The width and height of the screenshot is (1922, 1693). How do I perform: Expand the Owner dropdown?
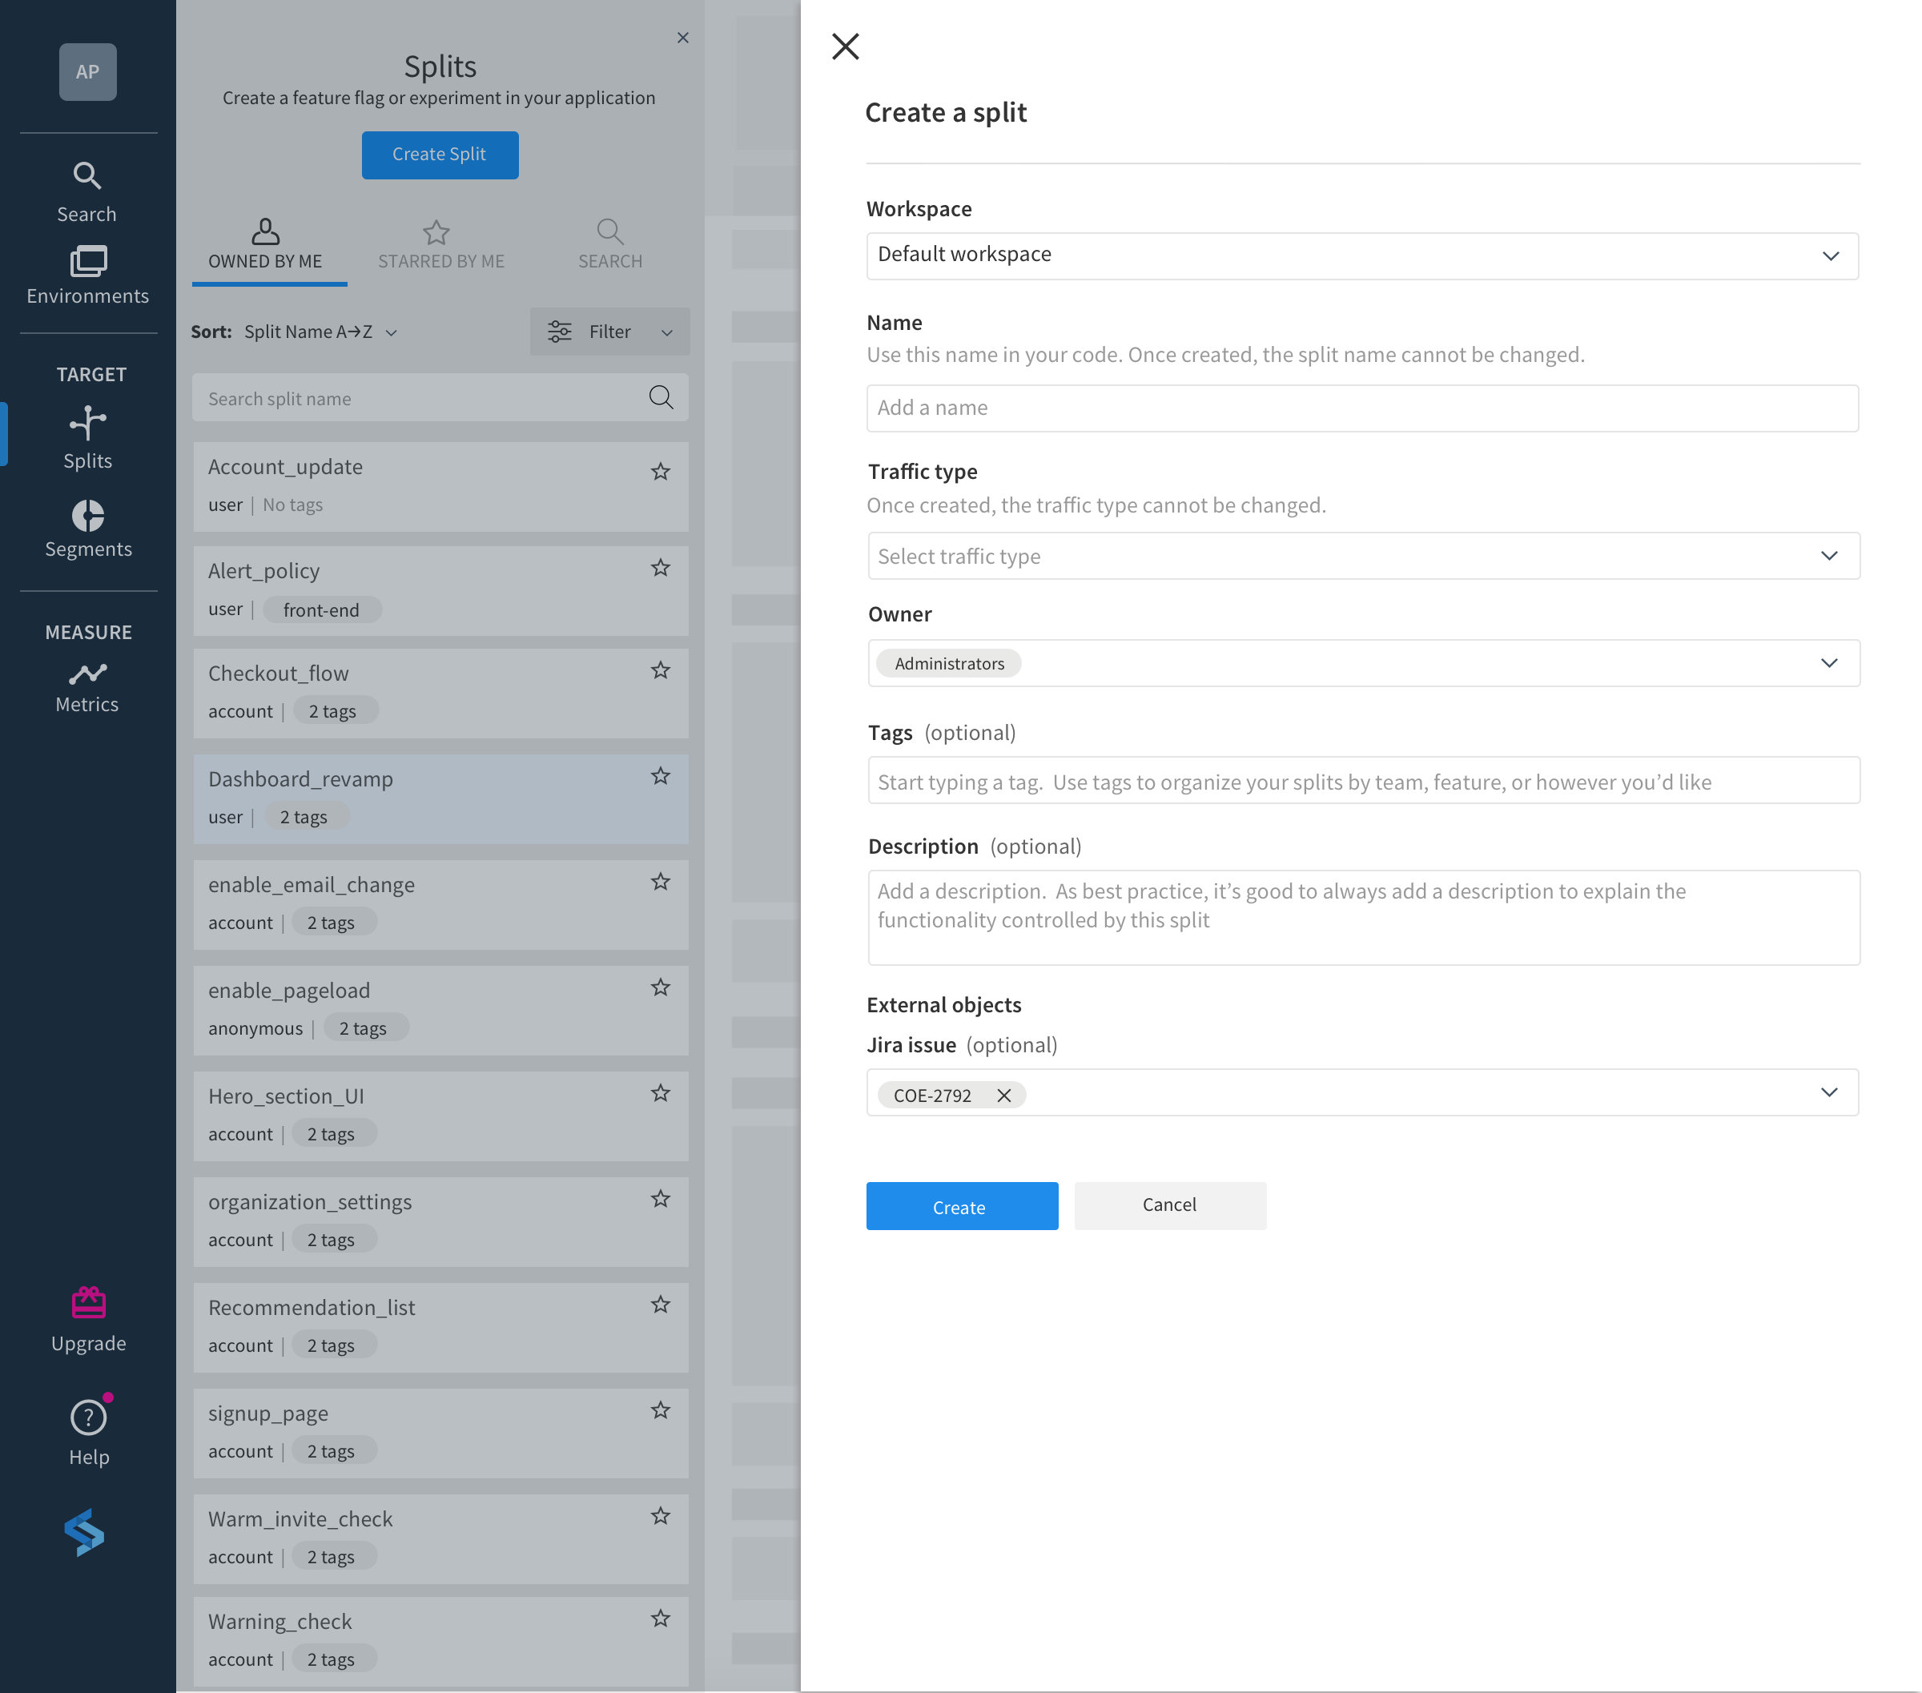1831,662
